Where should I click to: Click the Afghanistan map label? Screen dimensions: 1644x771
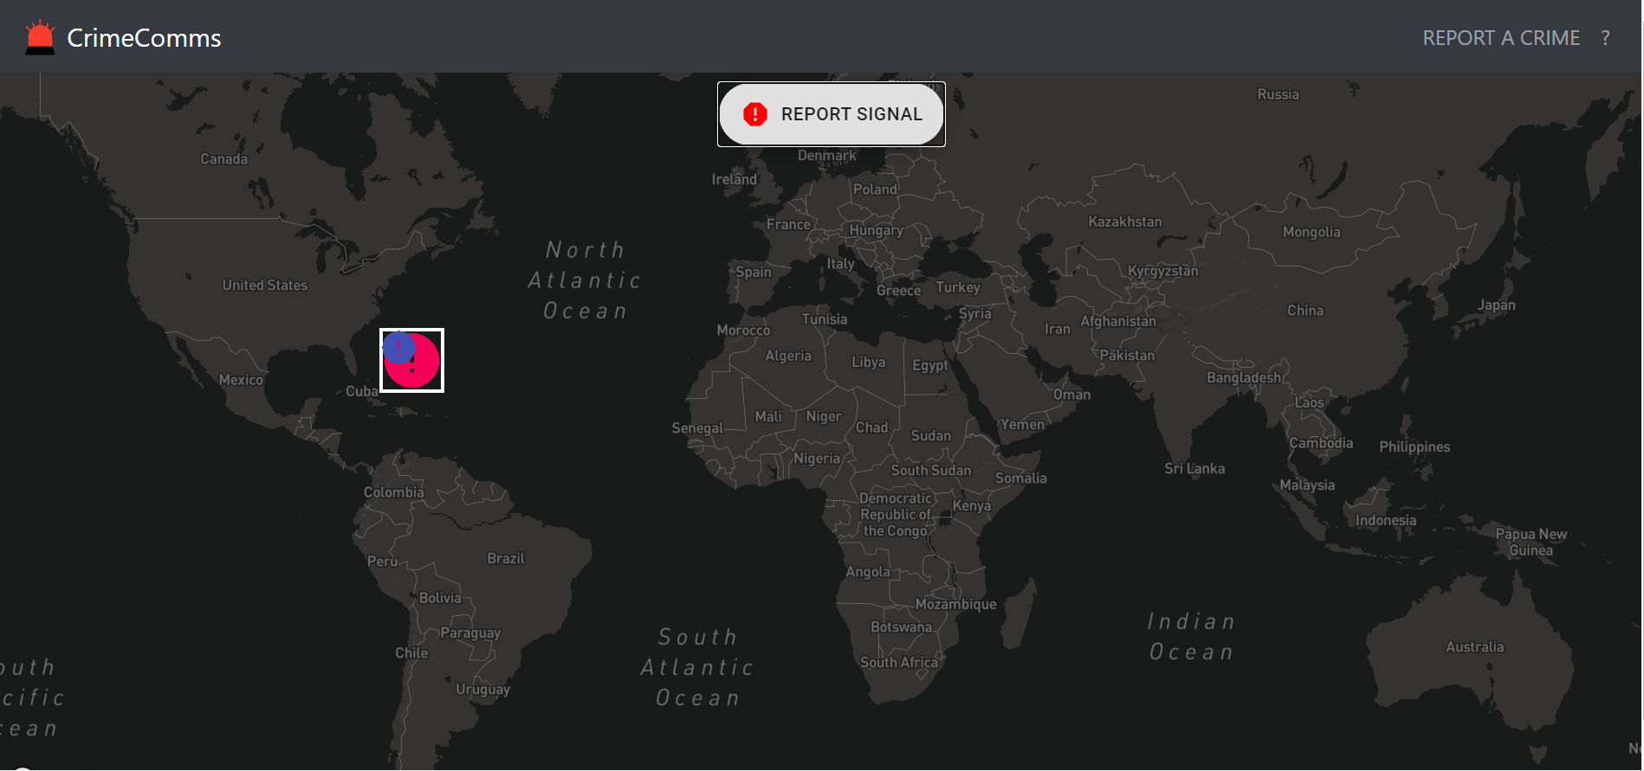pos(1118,321)
